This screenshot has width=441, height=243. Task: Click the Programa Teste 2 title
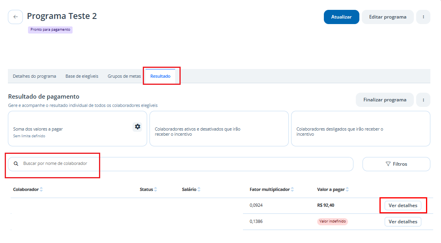coord(62,16)
